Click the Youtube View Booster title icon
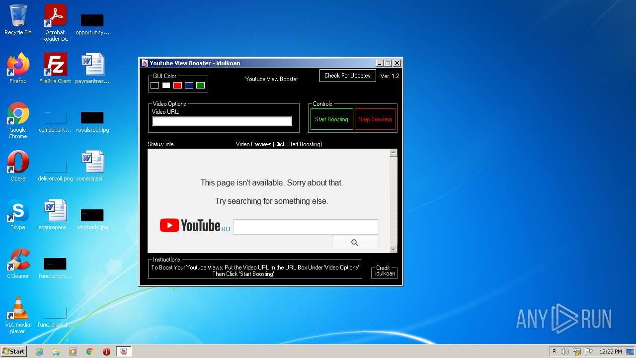The image size is (636, 358). [x=145, y=63]
